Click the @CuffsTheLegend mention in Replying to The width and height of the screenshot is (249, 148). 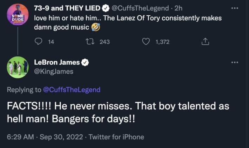point(71,90)
